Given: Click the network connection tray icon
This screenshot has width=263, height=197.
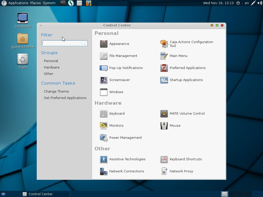Looking at the screenshot, I should tap(253, 3).
